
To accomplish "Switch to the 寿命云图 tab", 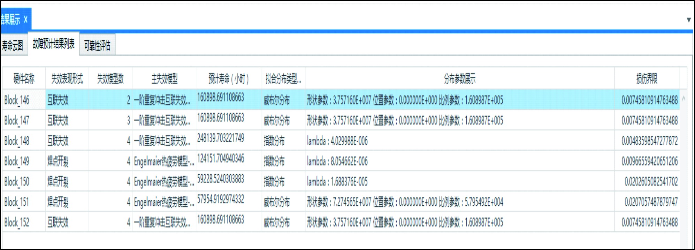I will 13,45.
